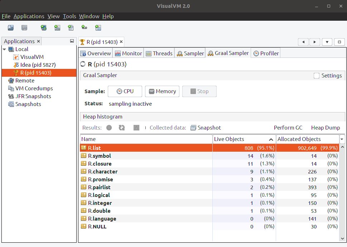This screenshot has width=347, height=247.
Task: Stop the results collection
Action: point(109,127)
